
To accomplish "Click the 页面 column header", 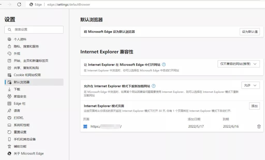I will point(86,119).
